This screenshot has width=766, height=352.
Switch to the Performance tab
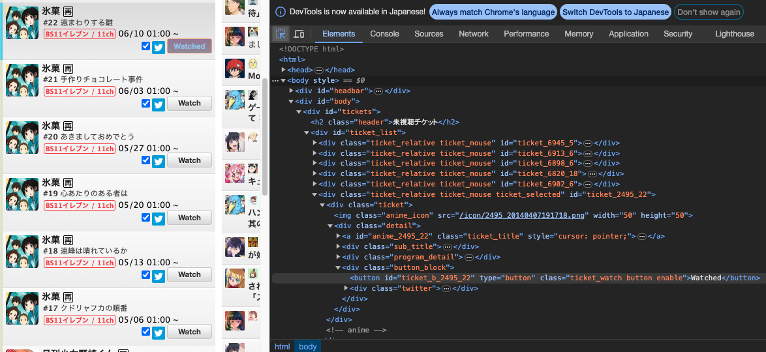(526, 34)
